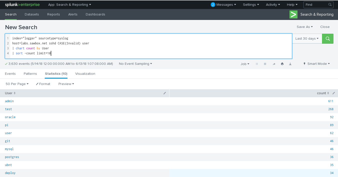The height and width of the screenshot is (177, 338).
Task: Open the Last 30 days time picker
Action: [307, 39]
